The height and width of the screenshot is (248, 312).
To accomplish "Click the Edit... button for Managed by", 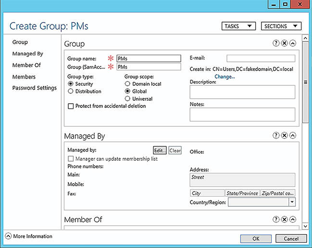I will click(x=160, y=151).
